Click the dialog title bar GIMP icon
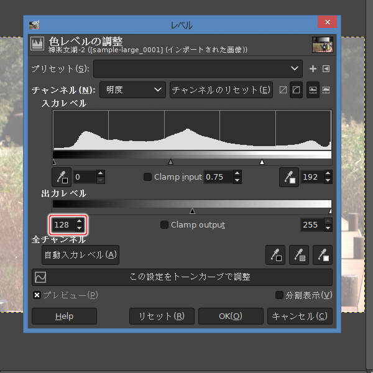The width and height of the screenshot is (373, 373). pos(34,24)
